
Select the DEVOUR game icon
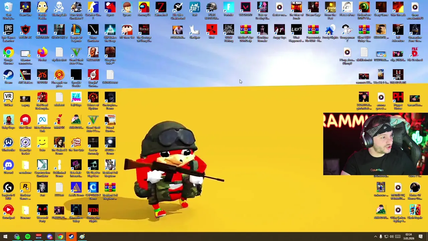(42, 76)
